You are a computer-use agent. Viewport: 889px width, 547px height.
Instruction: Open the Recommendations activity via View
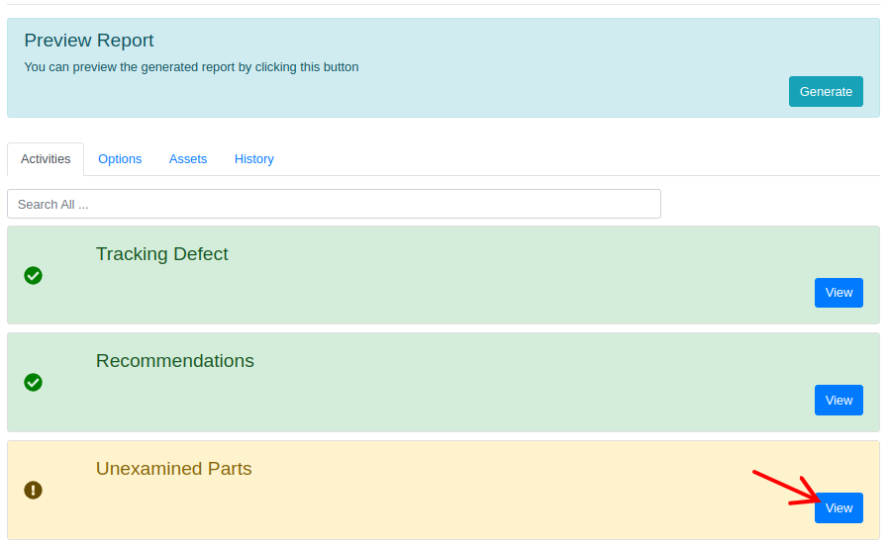pyautogui.click(x=839, y=400)
